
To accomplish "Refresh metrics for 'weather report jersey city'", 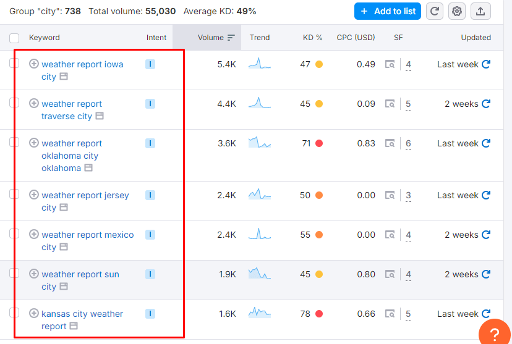I will (x=486, y=195).
